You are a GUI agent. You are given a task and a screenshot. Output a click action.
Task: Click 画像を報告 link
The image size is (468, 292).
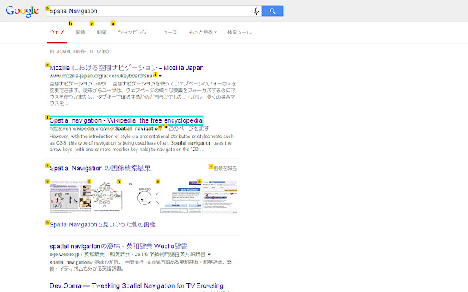coord(224,169)
